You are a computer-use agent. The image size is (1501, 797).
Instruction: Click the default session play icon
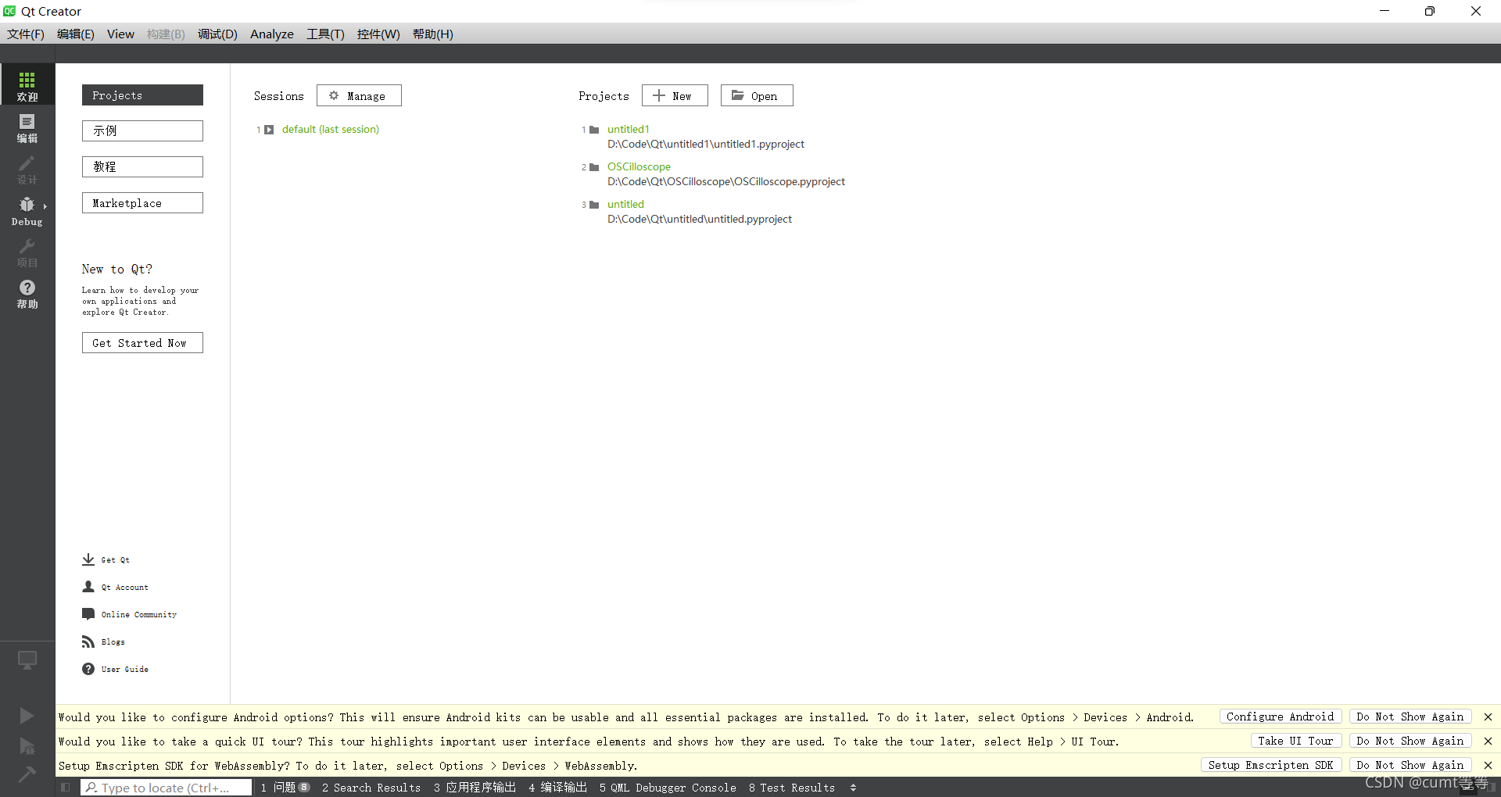pyautogui.click(x=269, y=130)
